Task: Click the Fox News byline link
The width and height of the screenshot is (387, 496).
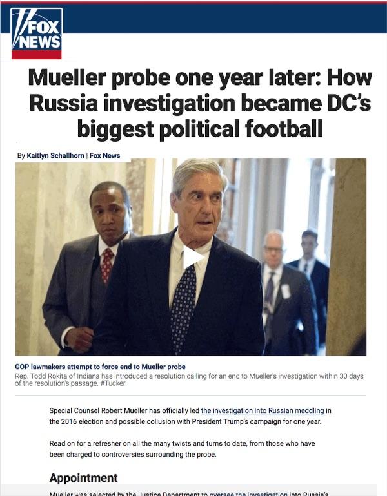Action: [105, 156]
